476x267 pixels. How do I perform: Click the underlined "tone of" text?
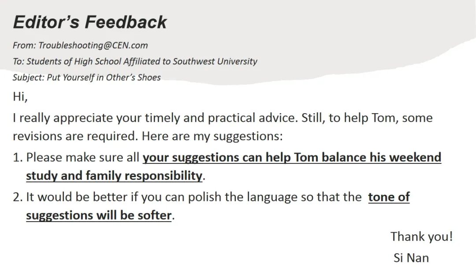pos(389,197)
